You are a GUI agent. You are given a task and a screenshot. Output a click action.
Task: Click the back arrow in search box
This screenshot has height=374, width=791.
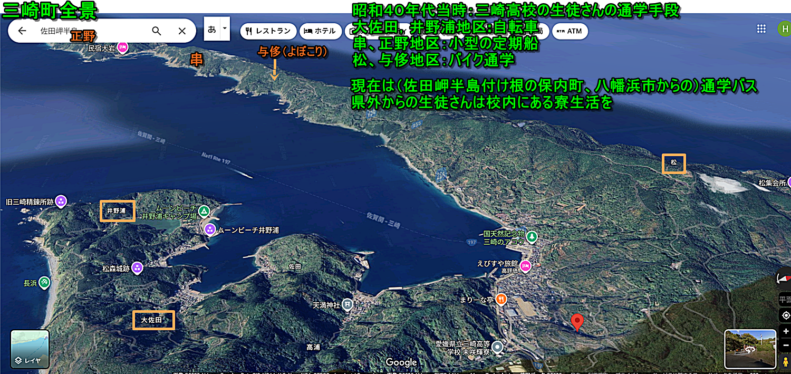click(x=22, y=31)
